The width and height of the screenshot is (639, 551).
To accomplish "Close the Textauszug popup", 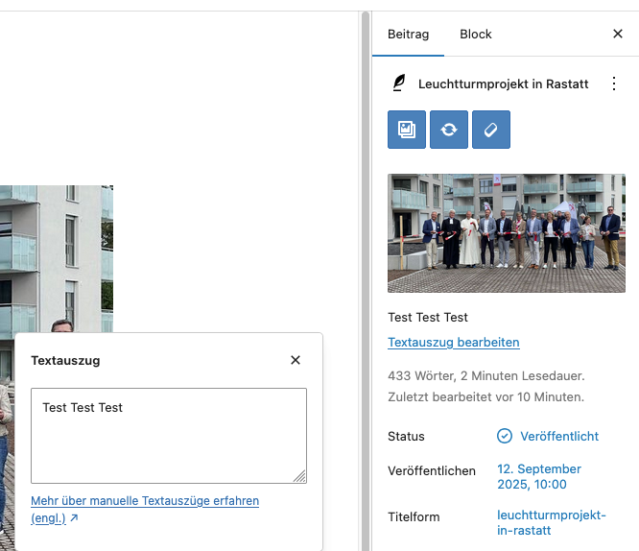I will coord(296,360).
